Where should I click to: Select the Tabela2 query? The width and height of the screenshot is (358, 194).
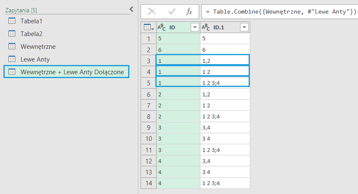click(x=32, y=34)
